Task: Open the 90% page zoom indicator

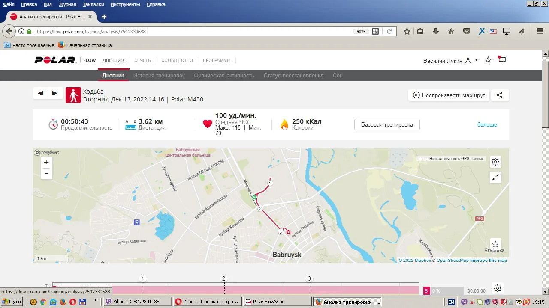Action: pos(361,31)
